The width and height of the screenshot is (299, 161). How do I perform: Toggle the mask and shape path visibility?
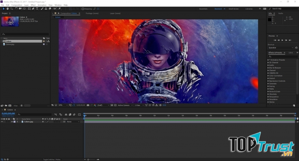(x=74, y=105)
